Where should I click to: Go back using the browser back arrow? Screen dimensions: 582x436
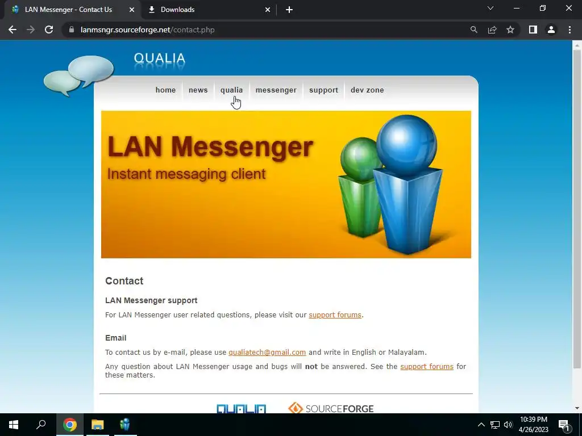click(13, 30)
